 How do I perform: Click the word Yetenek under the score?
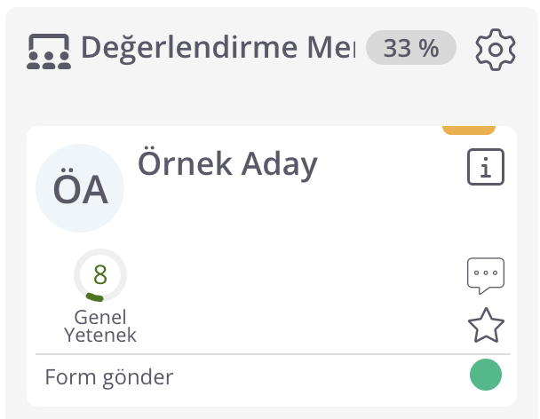coord(100,335)
